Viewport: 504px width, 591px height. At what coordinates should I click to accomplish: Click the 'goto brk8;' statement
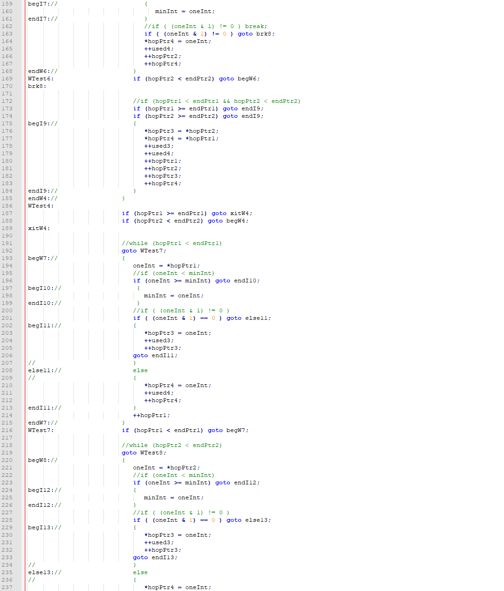pyautogui.click(x=256, y=34)
